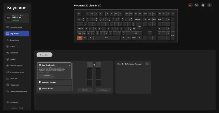Open the Beleuchtung lighting page
Screen dimensions: 219x113
[x=17, y=40]
